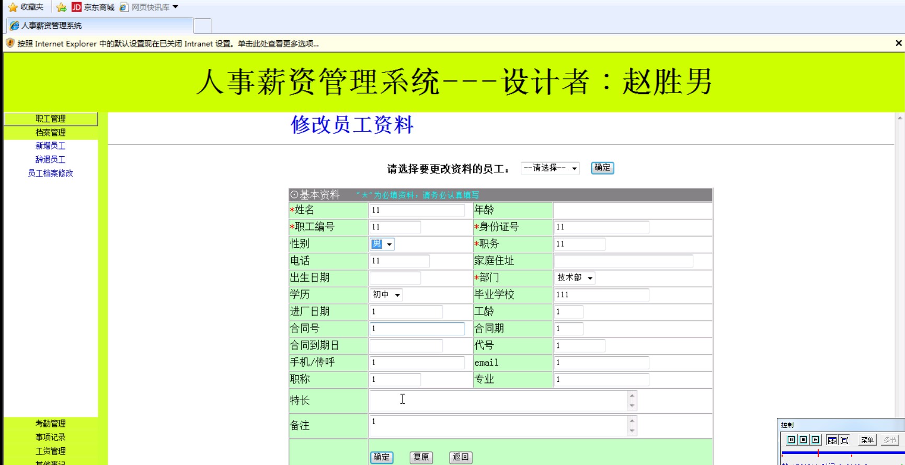This screenshot has width=905, height=465.
Task: Click the page scrollbar up arrow
Action: pos(900,118)
